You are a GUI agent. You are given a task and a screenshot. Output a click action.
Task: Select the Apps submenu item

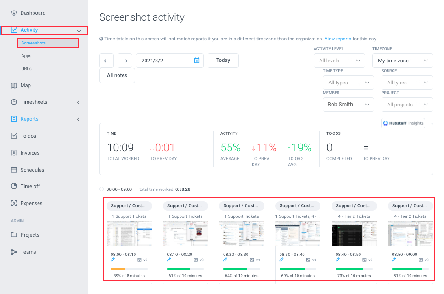pyautogui.click(x=26, y=56)
